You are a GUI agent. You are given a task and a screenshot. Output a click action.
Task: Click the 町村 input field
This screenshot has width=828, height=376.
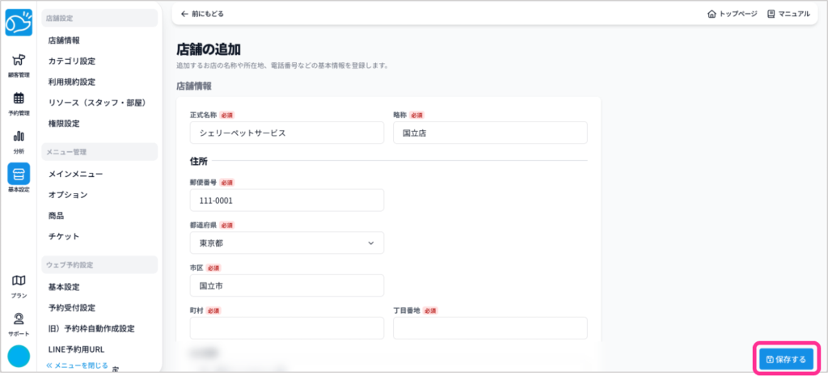(x=286, y=327)
